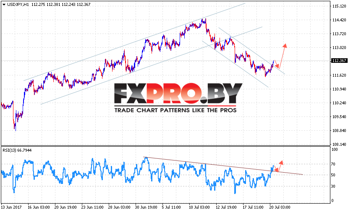Select the 30 Jun 19:00 time label
The height and width of the screenshot is (212, 348).
coord(146,207)
